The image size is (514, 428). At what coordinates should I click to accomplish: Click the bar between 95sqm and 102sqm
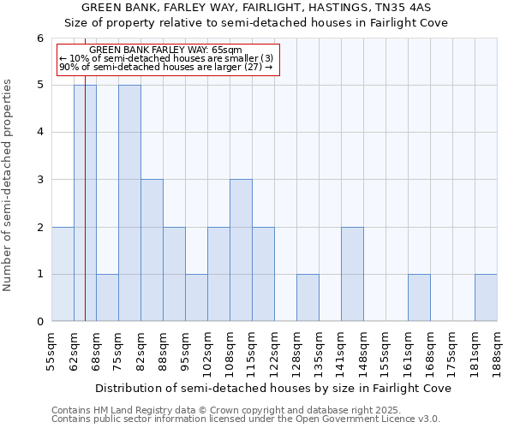coord(197,297)
